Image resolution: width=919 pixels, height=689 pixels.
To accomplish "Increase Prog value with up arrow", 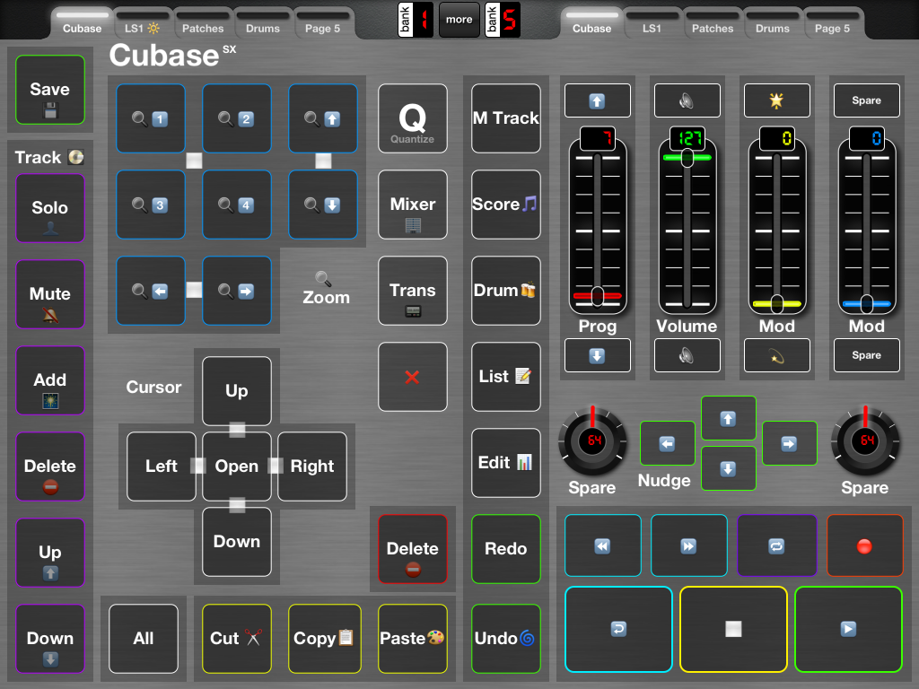I will (x=597, y=100).
